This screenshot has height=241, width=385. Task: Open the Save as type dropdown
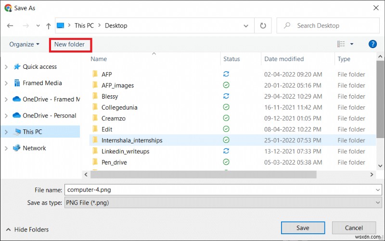pyautogui.click(x=223, y=203)
